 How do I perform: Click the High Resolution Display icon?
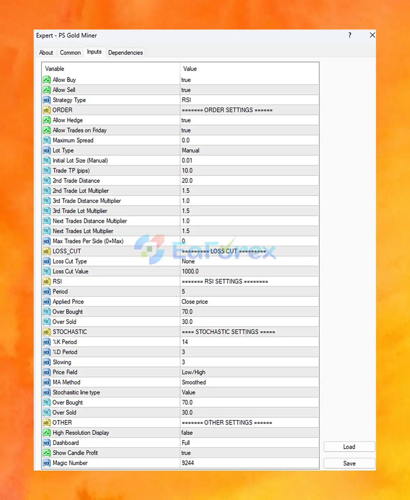[47, 433]
